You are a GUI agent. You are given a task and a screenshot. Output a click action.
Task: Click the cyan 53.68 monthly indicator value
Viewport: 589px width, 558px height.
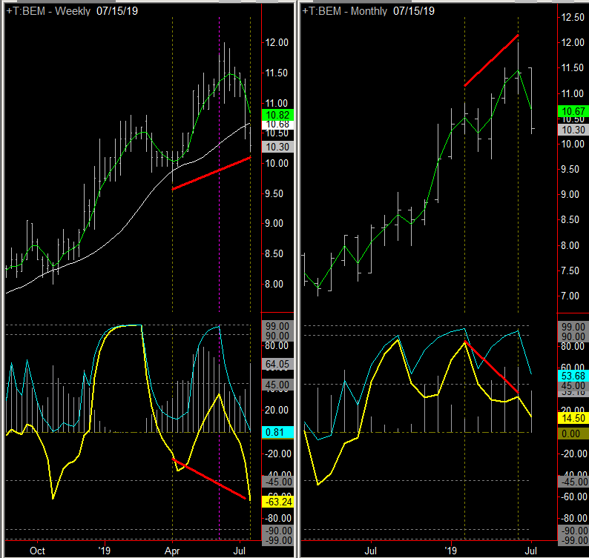click(573, 376)
